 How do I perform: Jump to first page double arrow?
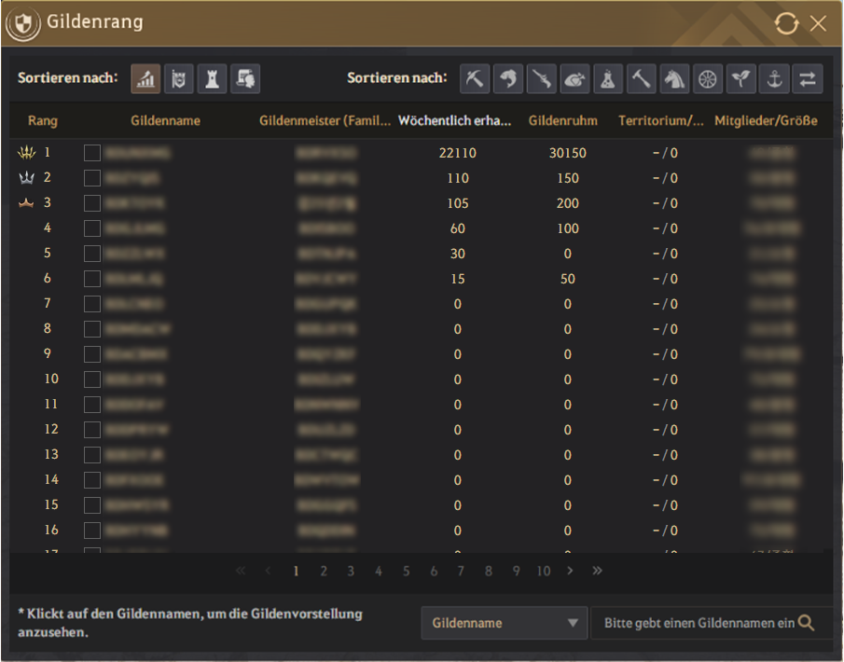click(241, 571)
